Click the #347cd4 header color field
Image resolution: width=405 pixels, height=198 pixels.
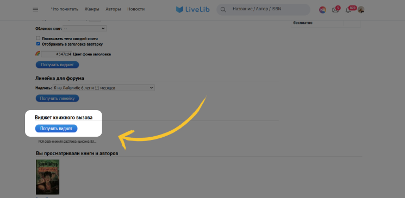pyautogui.click(x=57, y=54)
